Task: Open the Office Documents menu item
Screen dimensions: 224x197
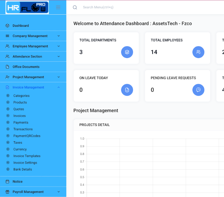Action: pyautogui.click(x=26, y=67)
